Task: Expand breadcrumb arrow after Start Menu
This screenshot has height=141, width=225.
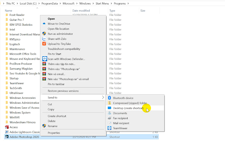Action: pos(111,4)
